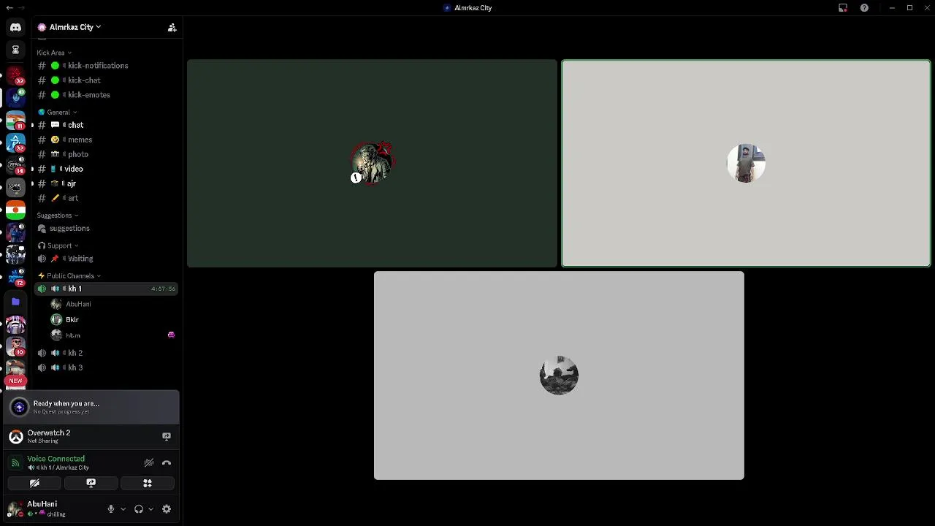Open the server with 72 notification badge

15,278
